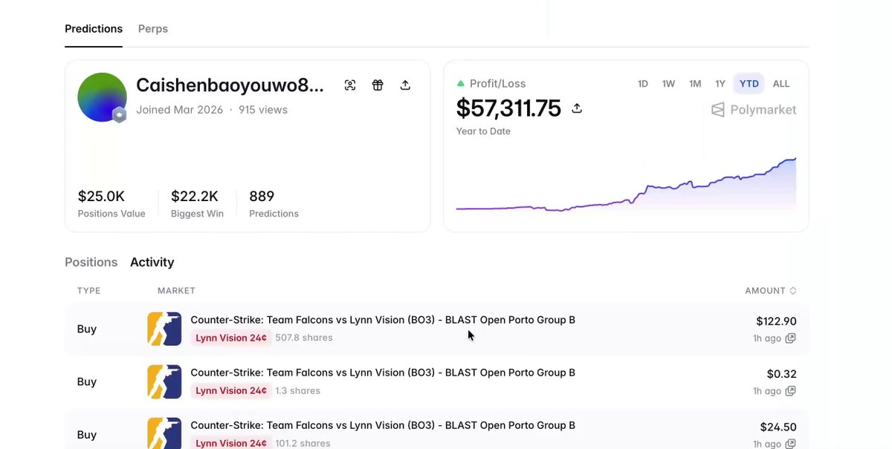Open the copy icon for the $122.90 trade
The height and width of the screenshot is (449, 892).
coord(791,338)
